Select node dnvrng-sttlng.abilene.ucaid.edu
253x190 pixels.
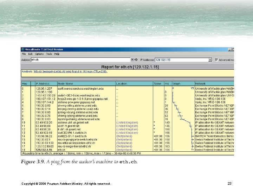click(x=77, y=106)
